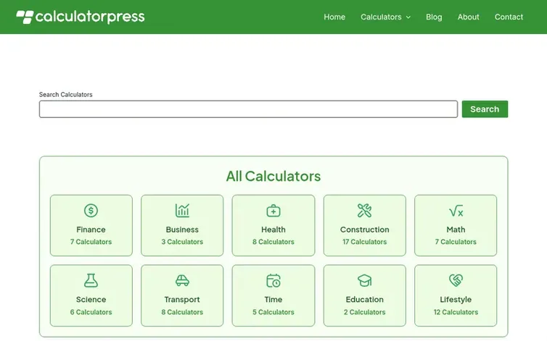The image size is (547, 341).
Task: Open the Health category title
Action: coord(273,230)
